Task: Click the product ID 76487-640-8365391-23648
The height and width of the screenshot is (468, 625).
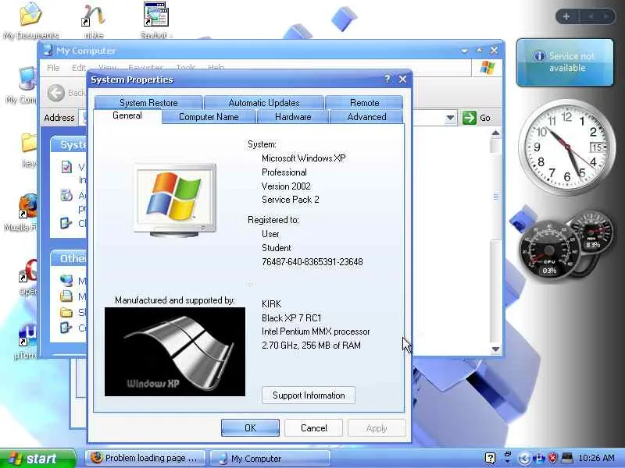Action: point(312,262)
